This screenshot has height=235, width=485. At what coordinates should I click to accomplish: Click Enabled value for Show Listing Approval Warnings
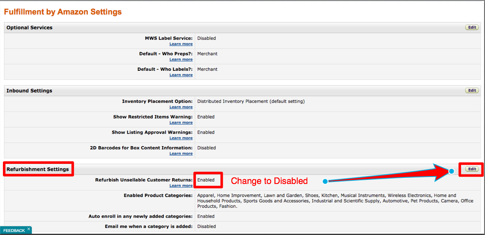[x=206, y=132]
